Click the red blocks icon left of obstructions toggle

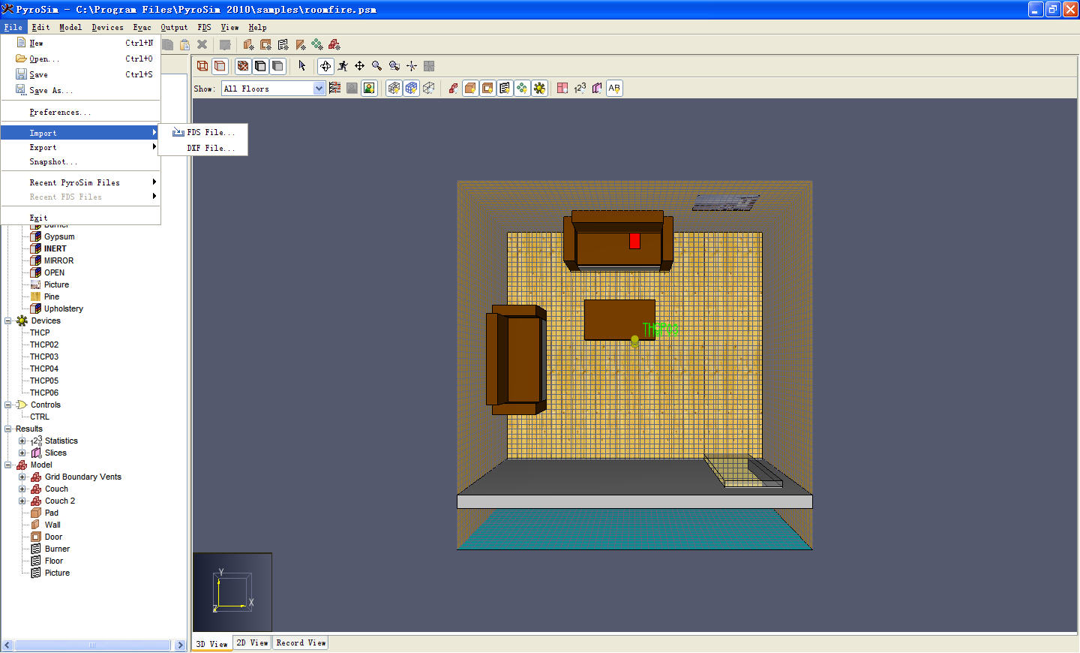(453, 89)
